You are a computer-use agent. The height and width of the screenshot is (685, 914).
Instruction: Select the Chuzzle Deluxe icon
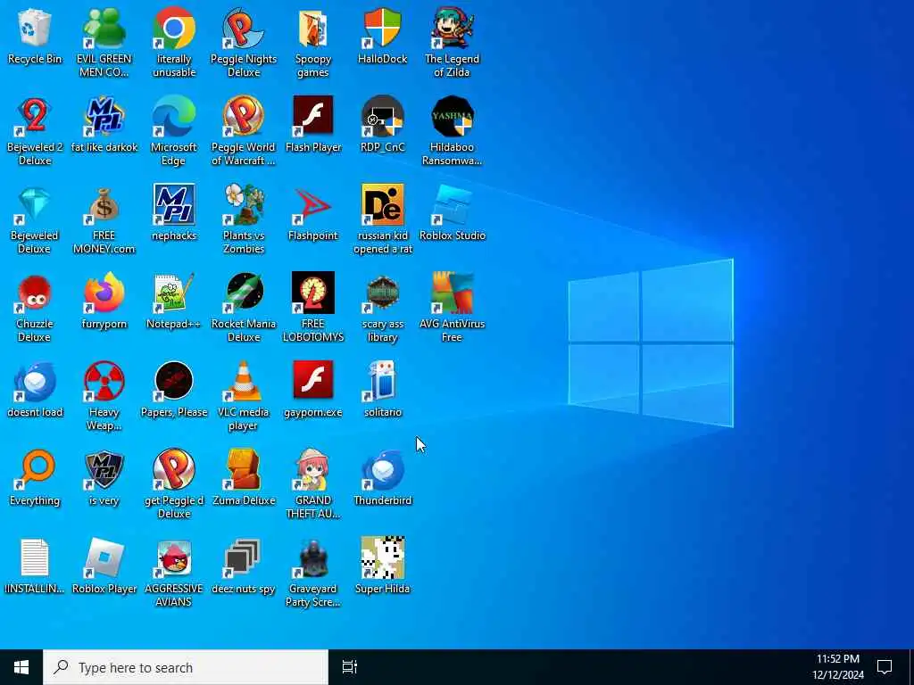(x=35, y=293)
